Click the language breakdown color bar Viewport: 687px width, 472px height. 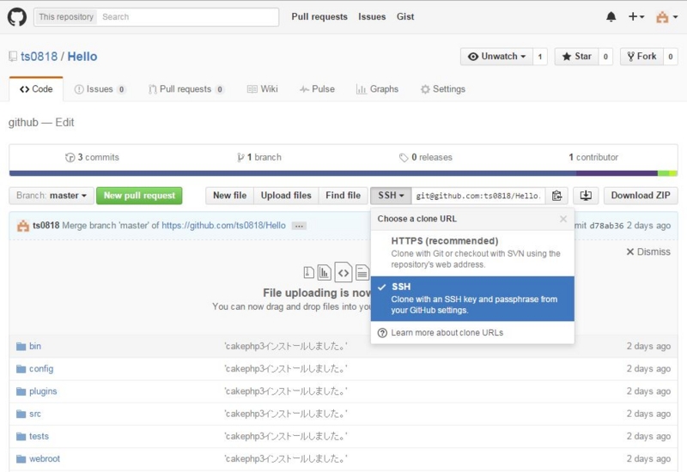pyautogui.click(x=343, y=173)
